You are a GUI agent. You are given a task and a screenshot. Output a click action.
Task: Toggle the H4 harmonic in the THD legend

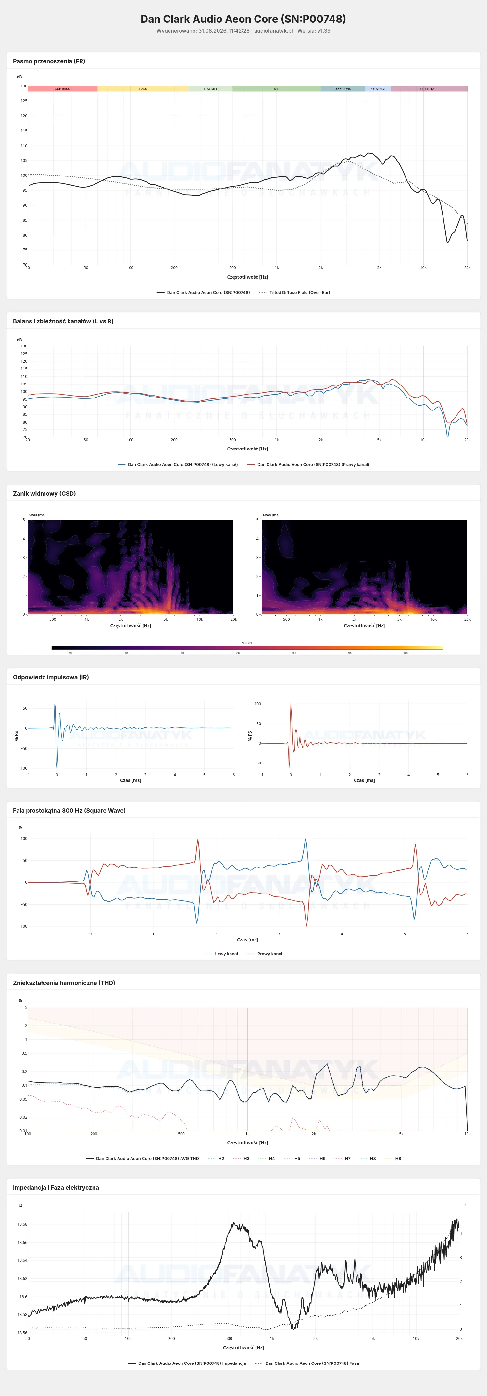pyautogui.click(x=267, y=1159)
